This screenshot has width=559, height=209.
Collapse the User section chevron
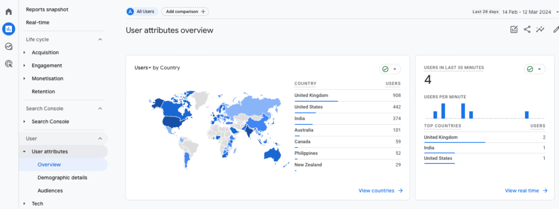point(100,139)
